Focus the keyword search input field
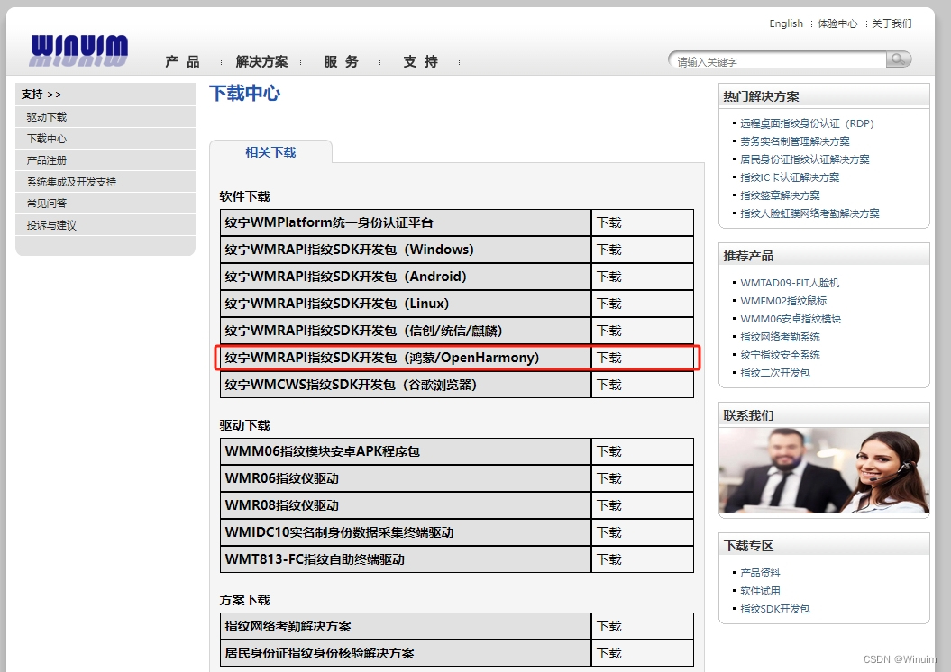This screenshot has width=951, height=672. (779, 60)
